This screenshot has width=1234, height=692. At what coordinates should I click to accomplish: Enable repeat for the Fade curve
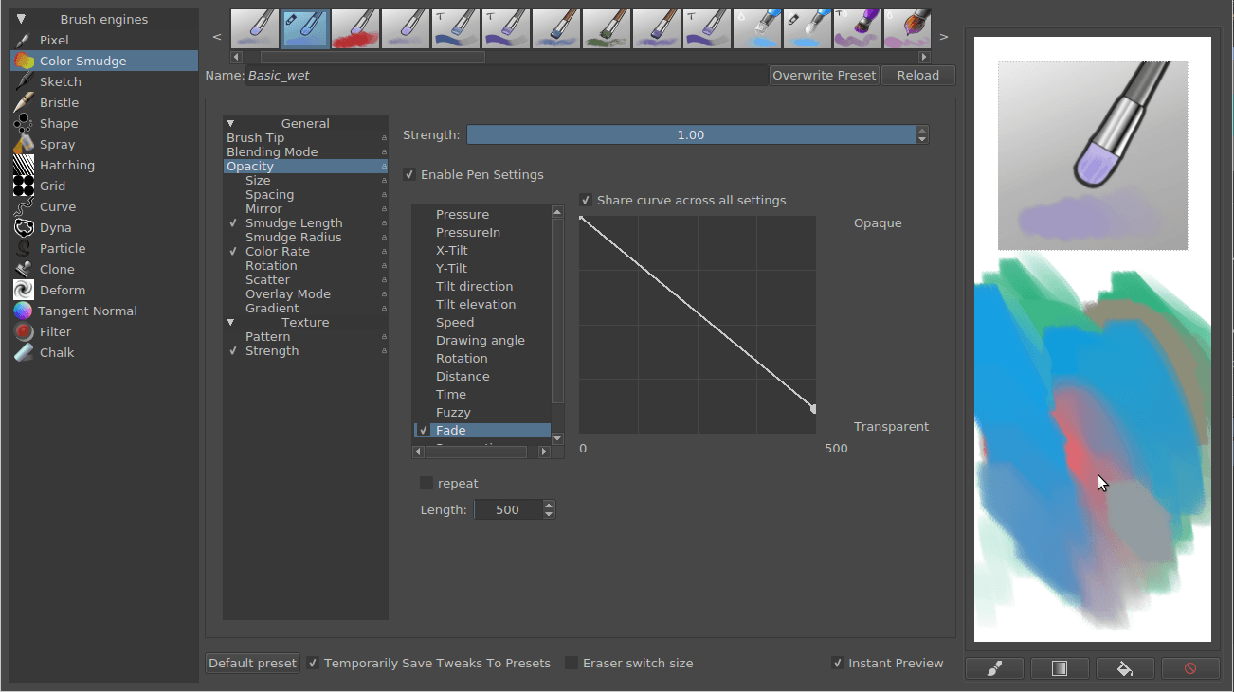pos(426,483)
